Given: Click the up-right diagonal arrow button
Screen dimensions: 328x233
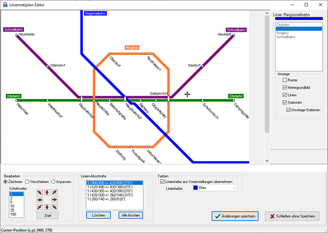Looking at the screenshot, I should pos(54,192).
